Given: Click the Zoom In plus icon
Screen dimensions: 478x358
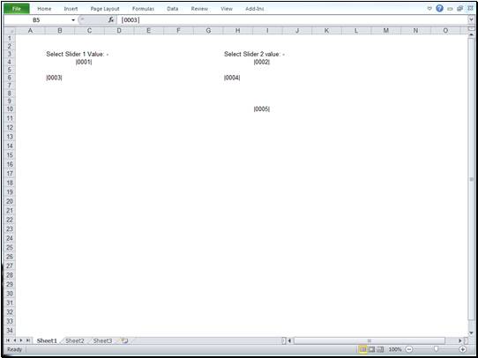Looking at the screenshot, I should click(x=463, y=349).
